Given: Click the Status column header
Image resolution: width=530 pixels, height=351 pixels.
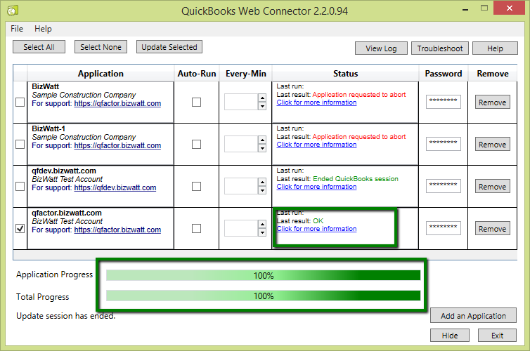Looking at the screenshot, I should point(345,74).
